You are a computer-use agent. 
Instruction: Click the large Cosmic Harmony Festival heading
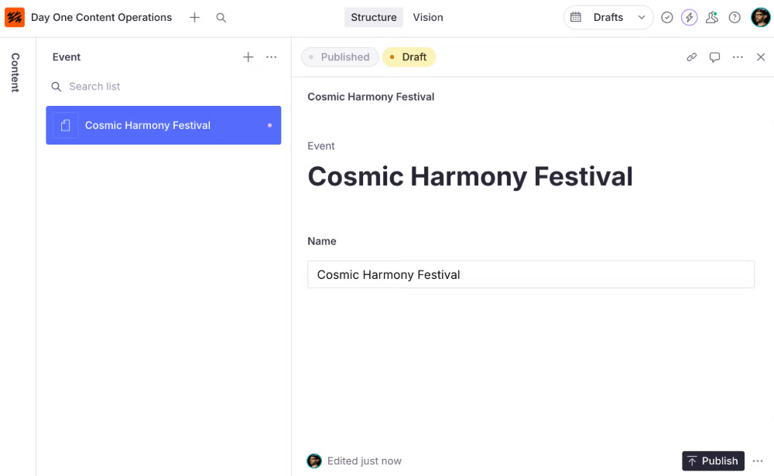pyautogui.click(x=470, y=176)
